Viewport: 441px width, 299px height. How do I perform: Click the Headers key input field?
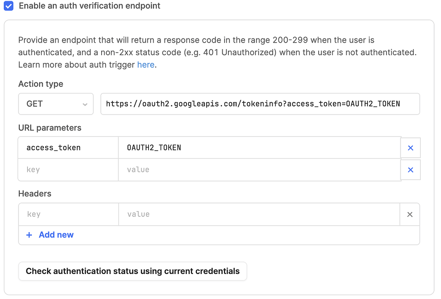point(68,214)
